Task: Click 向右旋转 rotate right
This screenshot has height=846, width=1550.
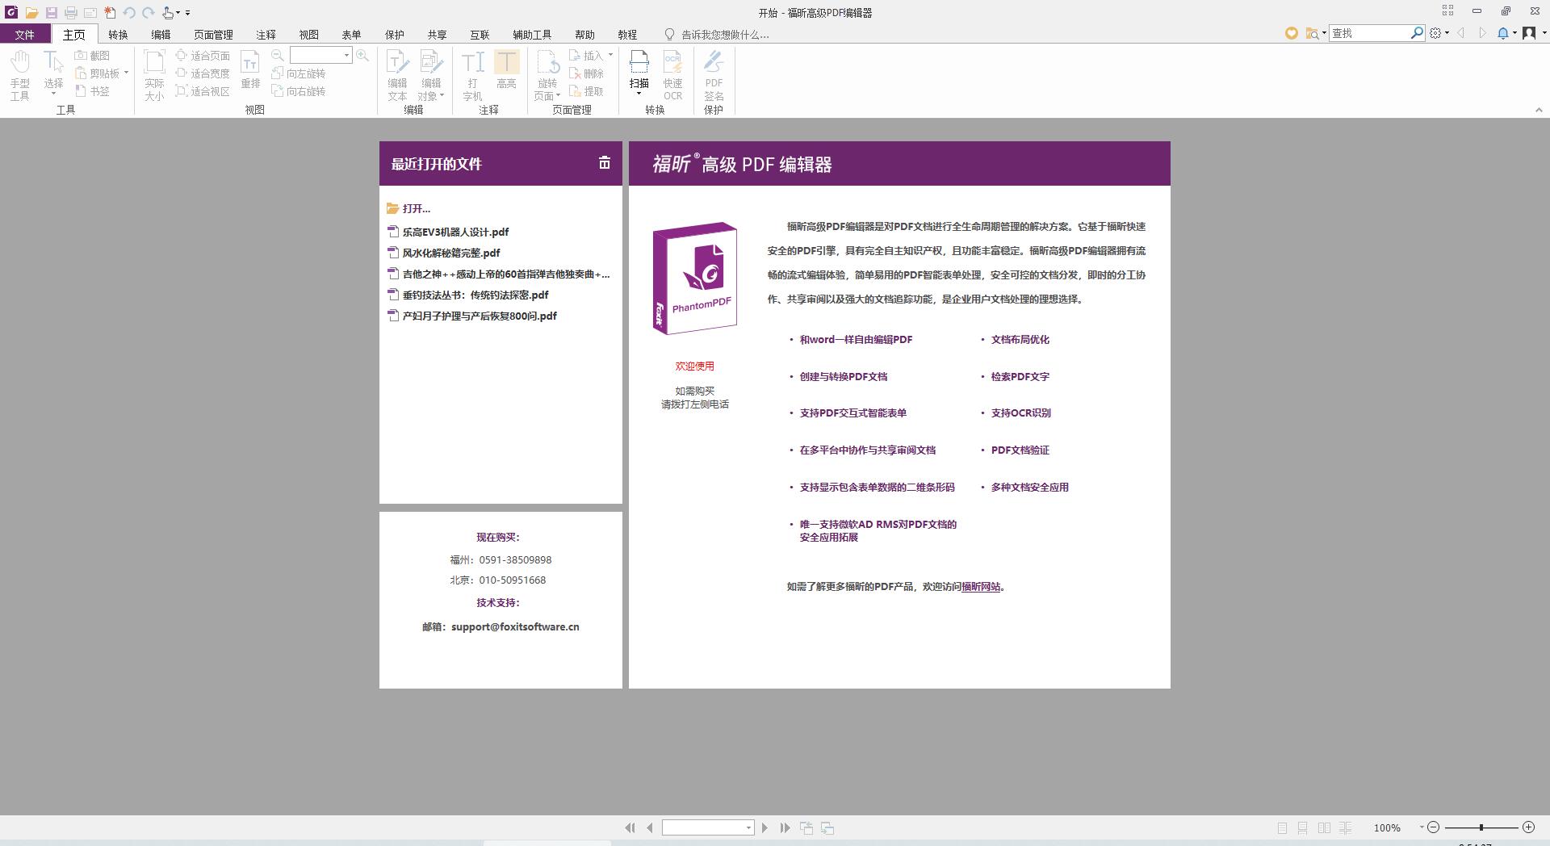Action: [299, 91]
